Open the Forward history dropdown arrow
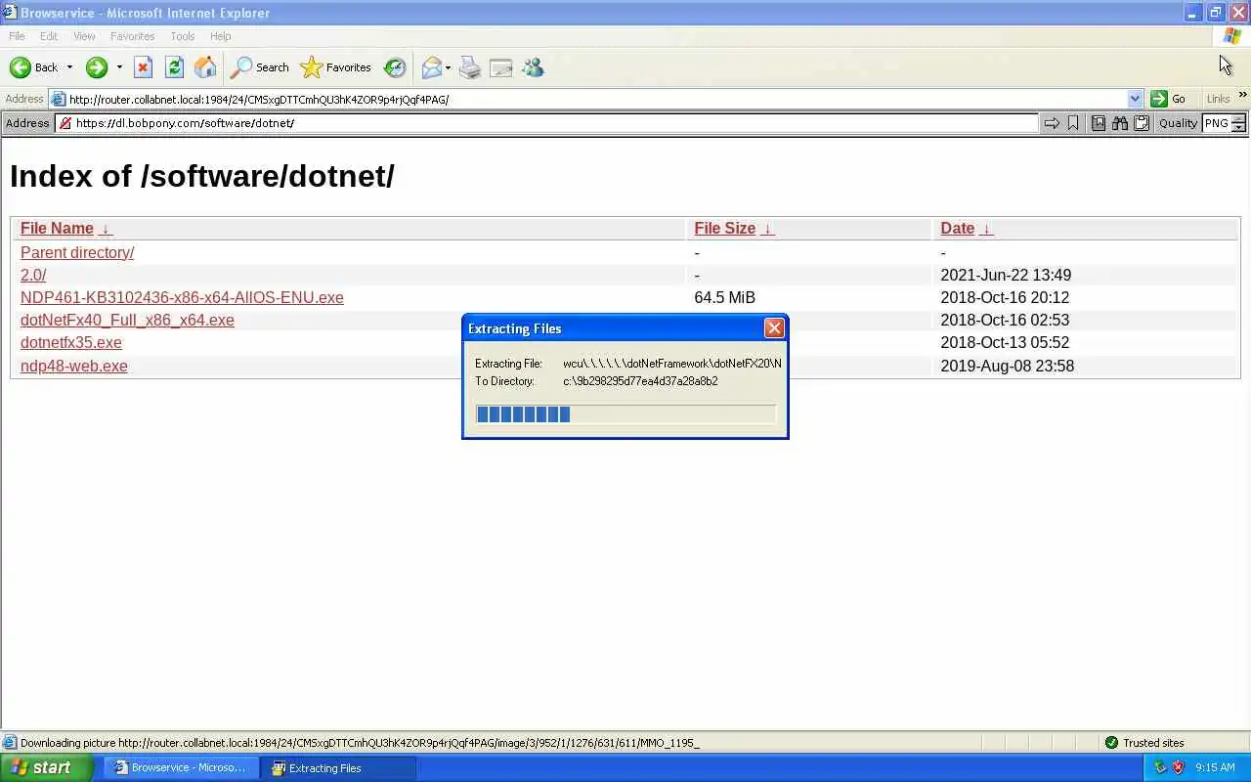The height and width of the screenshot is (782, 1251). point(119,67)
